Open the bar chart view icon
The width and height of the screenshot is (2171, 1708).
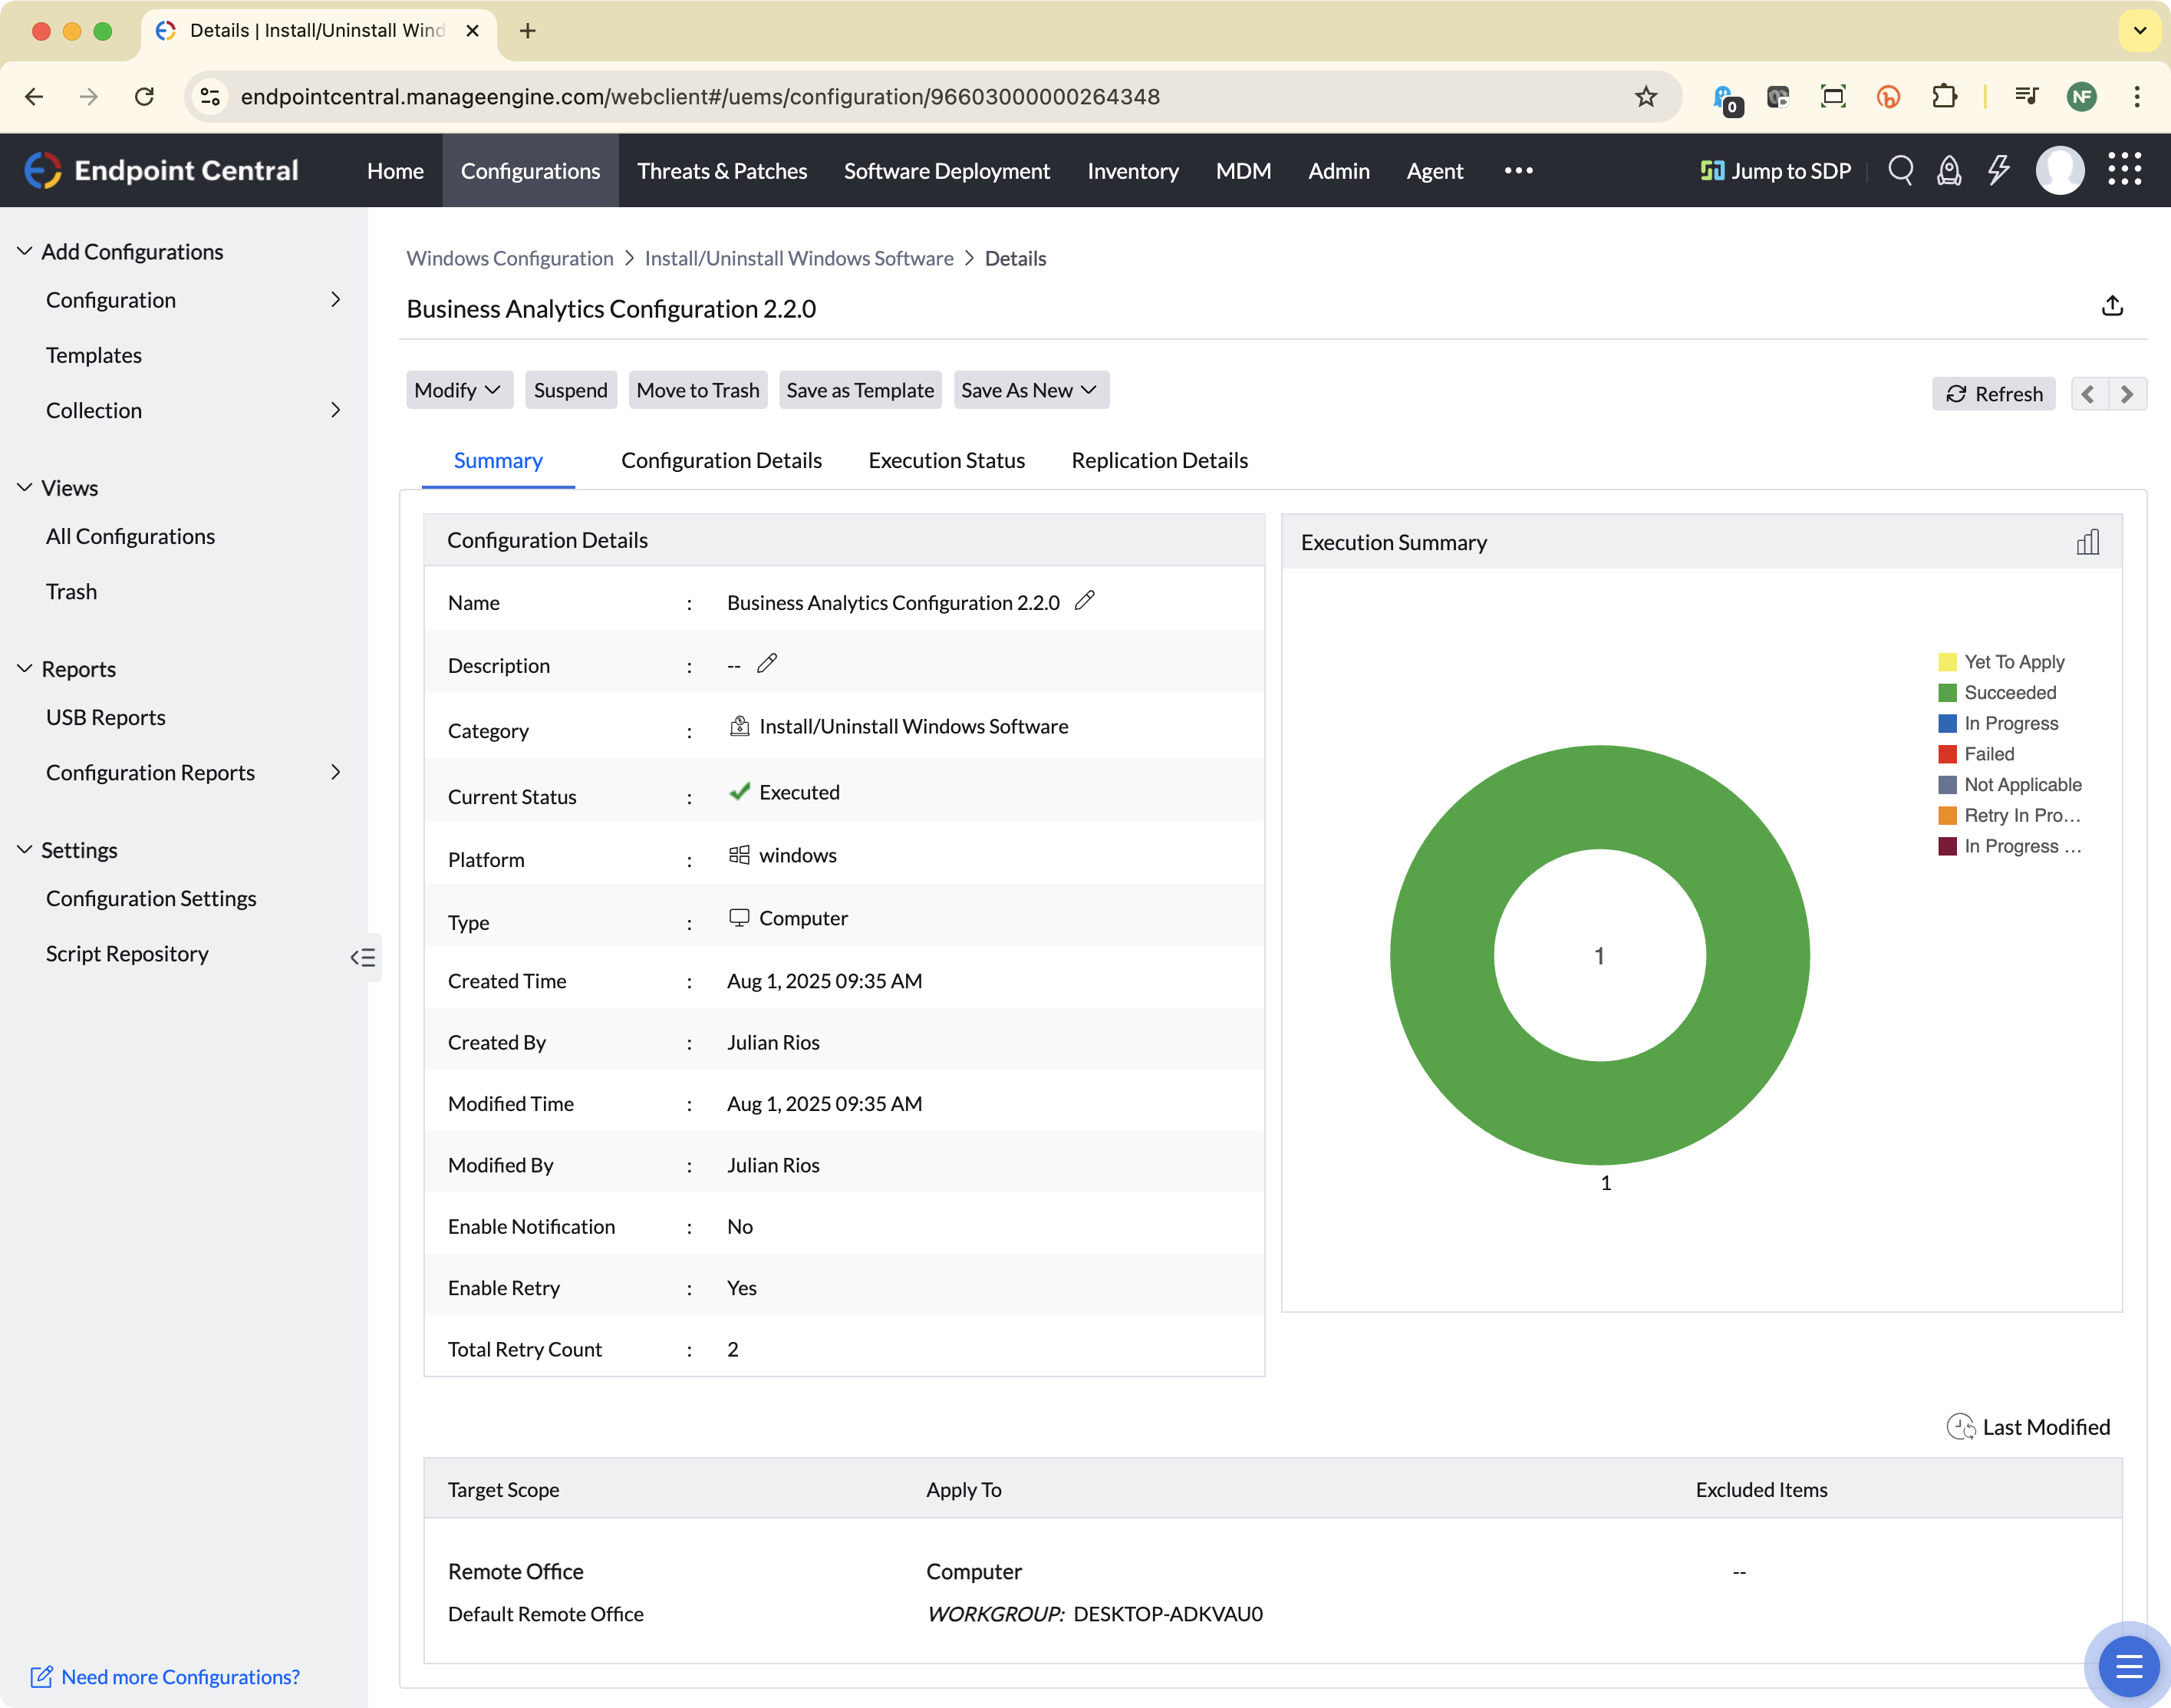coord(2087,542)
